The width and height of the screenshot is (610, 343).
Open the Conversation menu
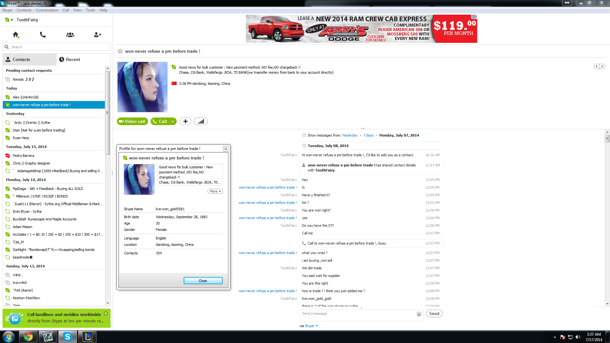(x=47, y=10)
